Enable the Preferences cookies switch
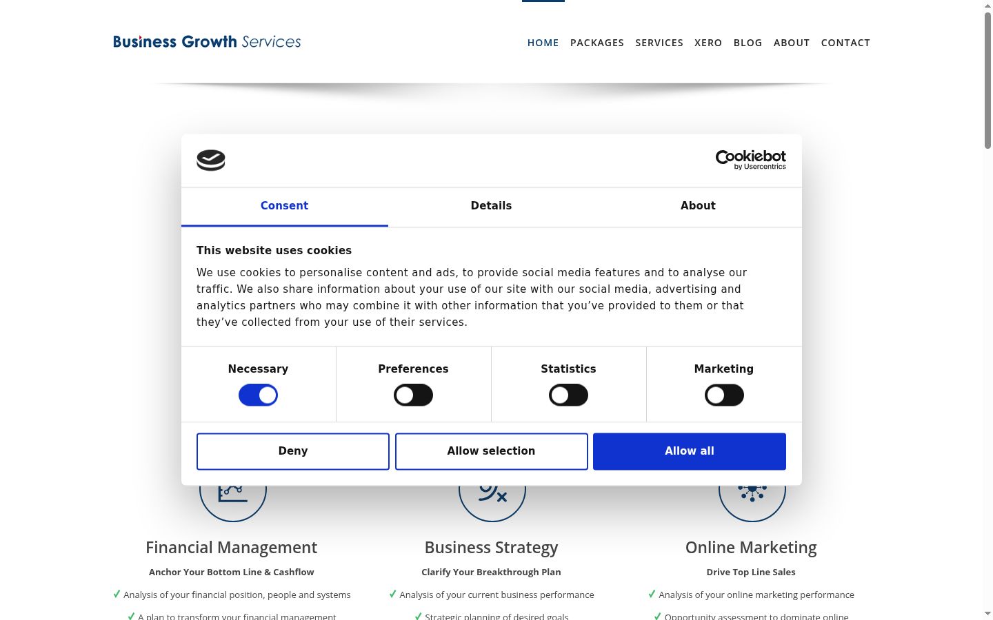The height and width of the screenshot is (620, 993). click(x=413, y=395)
